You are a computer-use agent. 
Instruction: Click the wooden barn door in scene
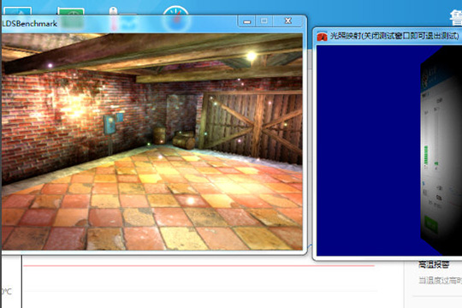click(x=253, y=125)
